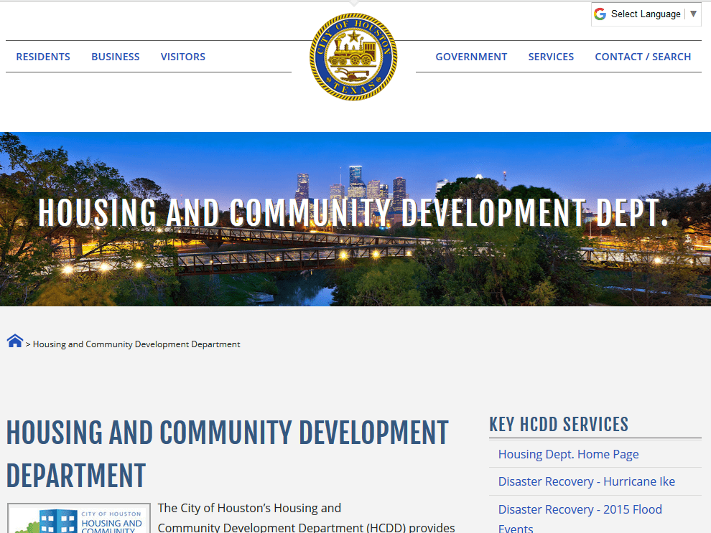Follow the Housing Dept. Home Page link
The height and width of the screenshot is (533, 711).
567,453
